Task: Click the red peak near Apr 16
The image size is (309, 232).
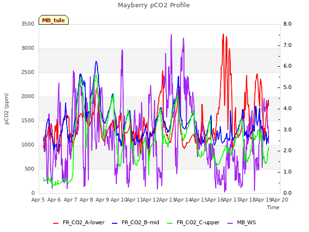Action: [223, 34]
